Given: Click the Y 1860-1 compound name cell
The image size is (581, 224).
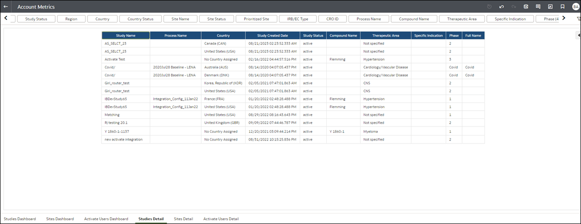Looking at the screenshot, I should coord(344,131).
